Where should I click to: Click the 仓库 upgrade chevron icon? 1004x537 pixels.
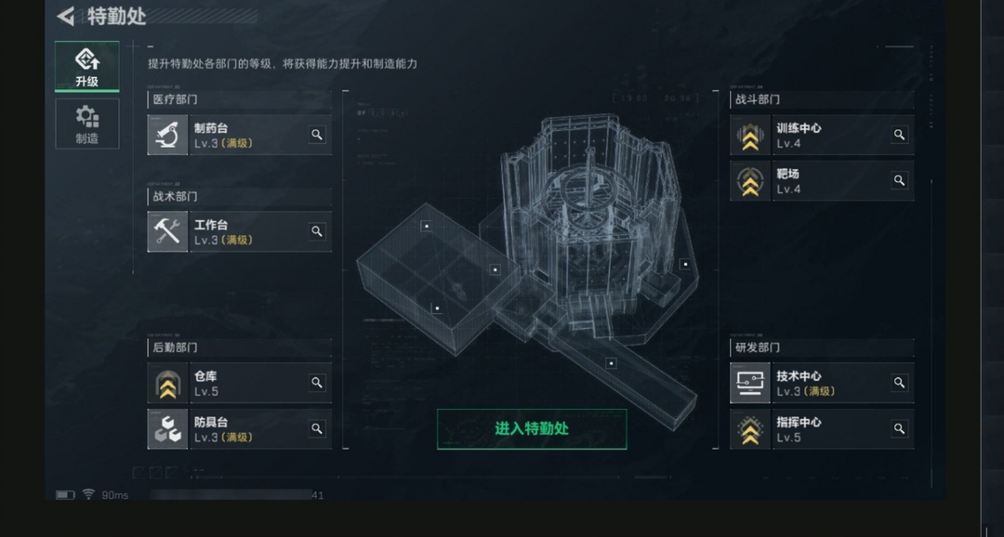167,383
